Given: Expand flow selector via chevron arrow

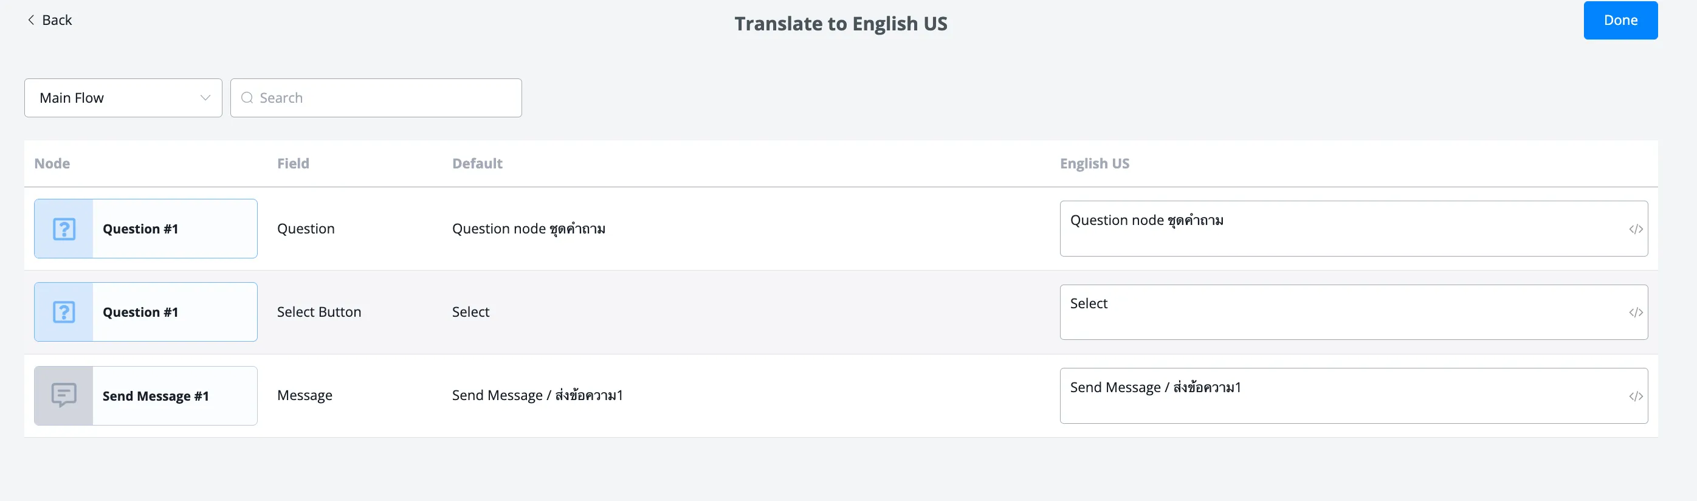Looking at the screenshot, I should tap(205, 98).
